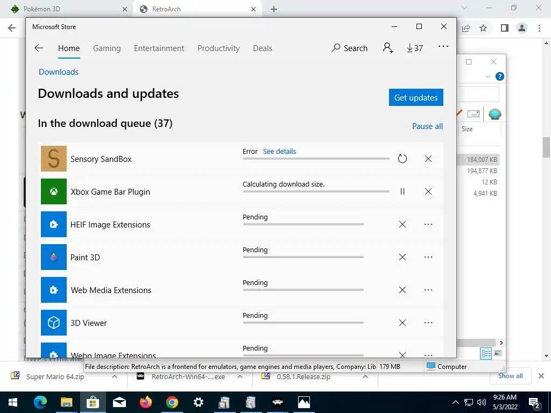Open the Chrome share icon
This screenshot has width=551, height=413.
[x=466, y=28]
